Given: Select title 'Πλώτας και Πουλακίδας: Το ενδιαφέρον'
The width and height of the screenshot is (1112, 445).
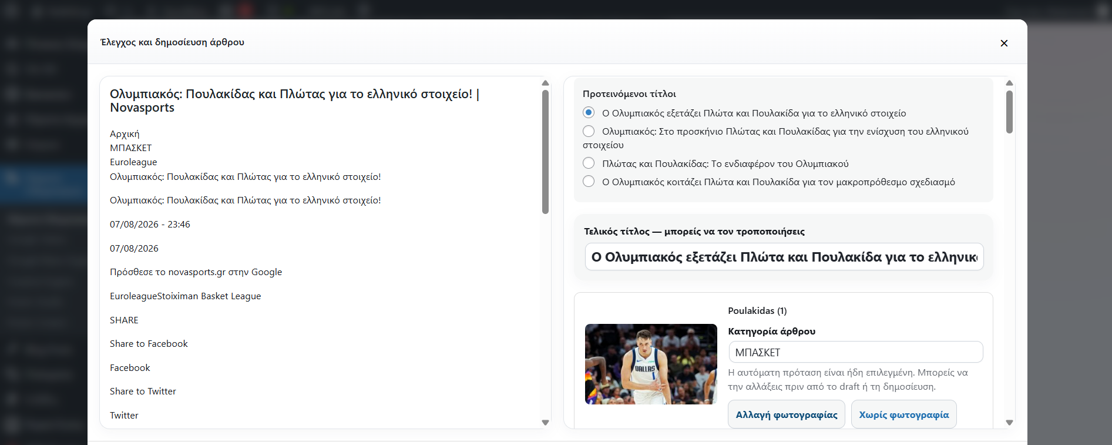Looking at the screenshot, I should [x=589, y=163].
